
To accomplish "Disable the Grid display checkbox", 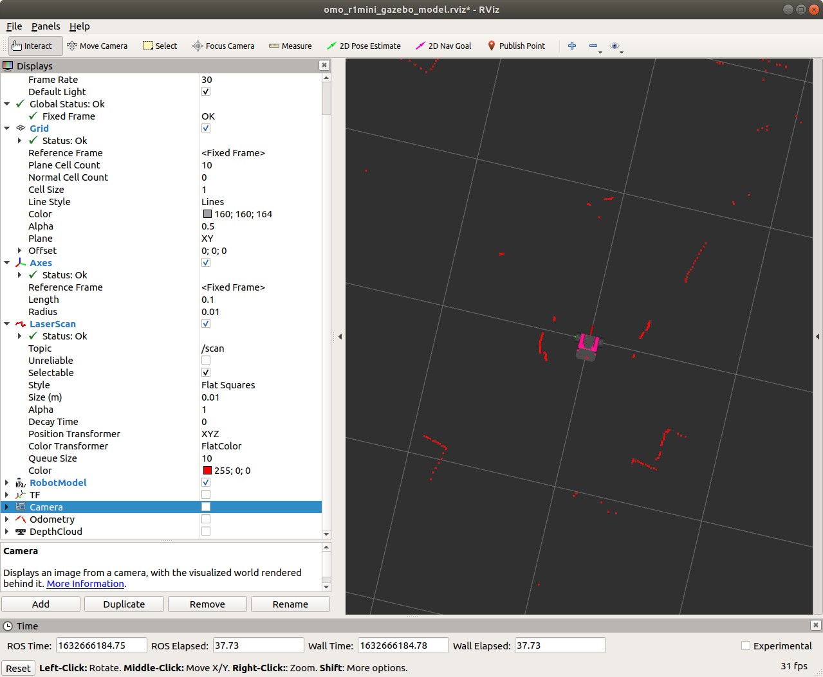I will [x=206, y=128].
